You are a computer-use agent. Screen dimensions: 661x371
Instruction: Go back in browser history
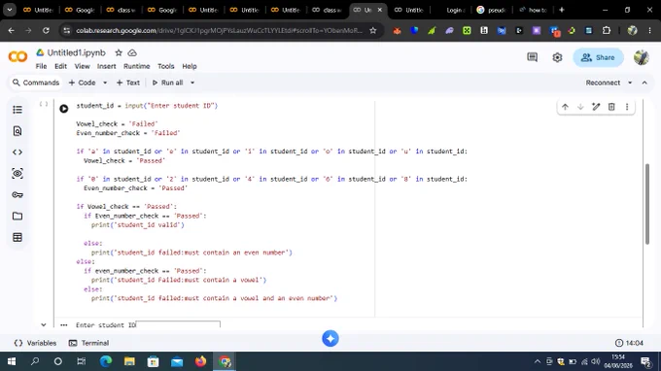pos(12,30)
